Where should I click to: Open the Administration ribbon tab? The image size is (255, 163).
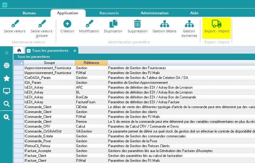[x=155, y=13]
